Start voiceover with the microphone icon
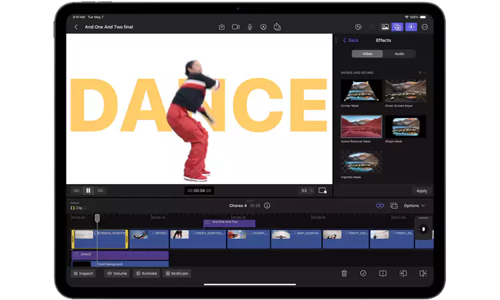The width and height of the screenshot is (500, 300). 250,27
